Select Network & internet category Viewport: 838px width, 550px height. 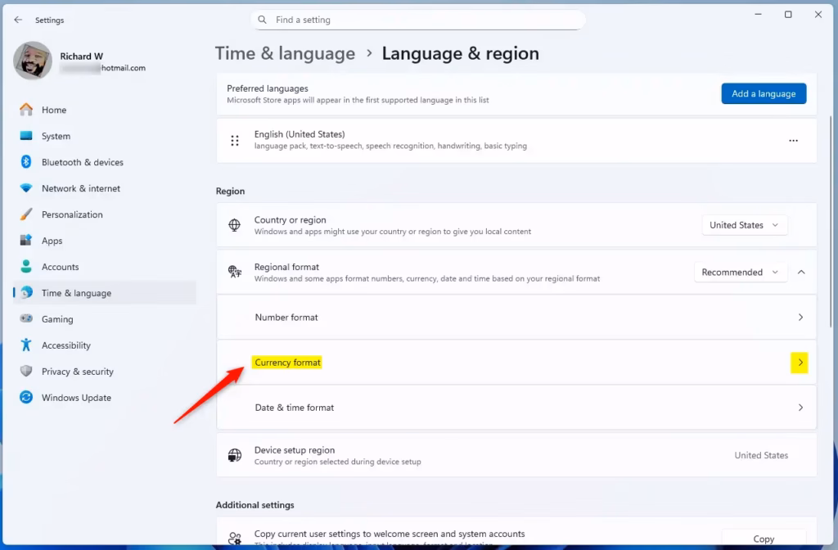pos(105,188)
